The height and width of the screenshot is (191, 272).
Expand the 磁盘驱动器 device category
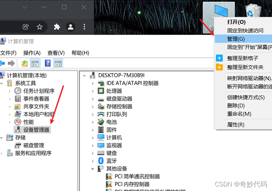pos(93,99)
